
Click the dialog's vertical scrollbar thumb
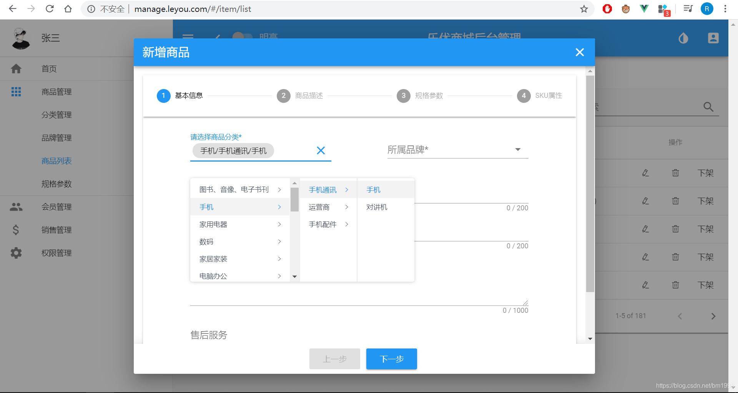pyautogui.click(x=590, y=183)
